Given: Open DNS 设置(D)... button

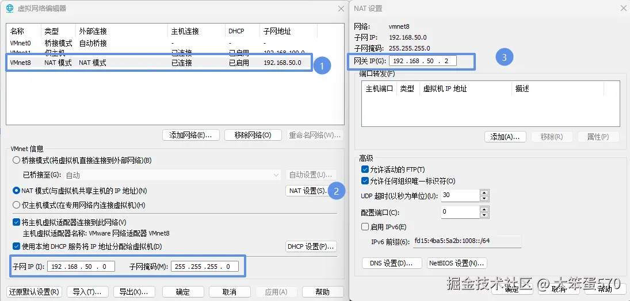Looking at the screenshot, I should 392,263.
